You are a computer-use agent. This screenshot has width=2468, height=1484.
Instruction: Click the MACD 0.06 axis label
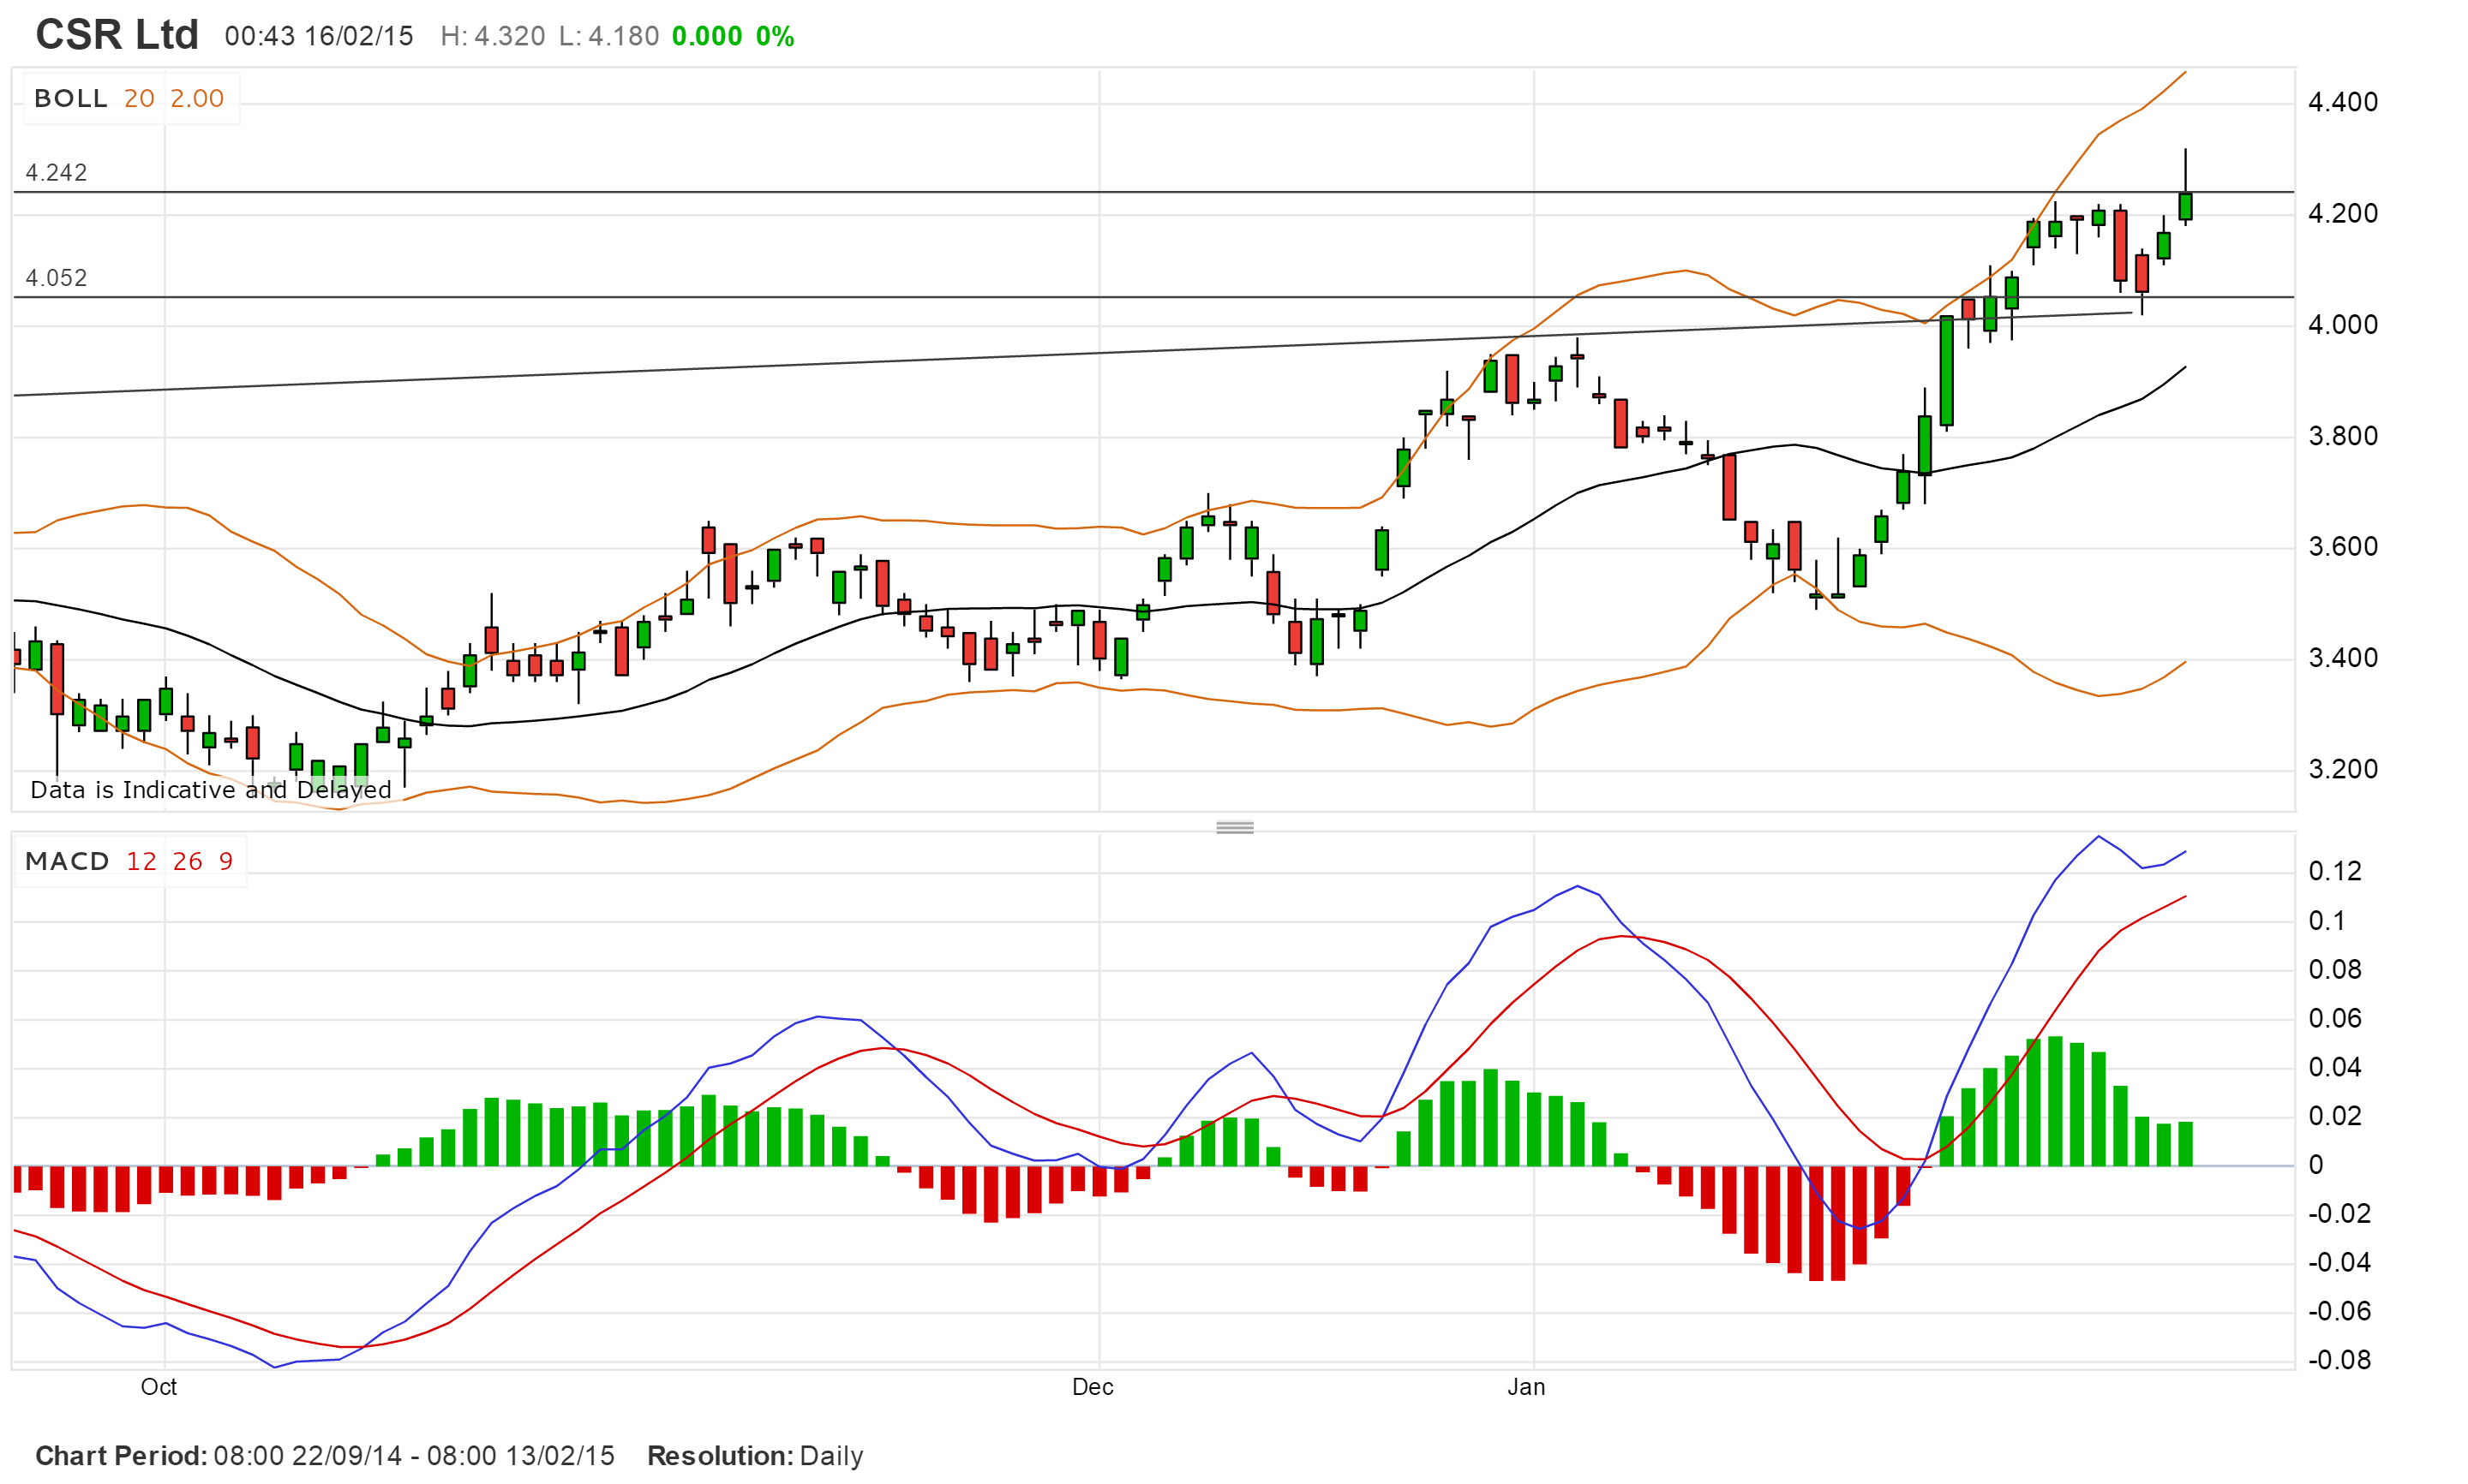(x=2334, y=1018)
